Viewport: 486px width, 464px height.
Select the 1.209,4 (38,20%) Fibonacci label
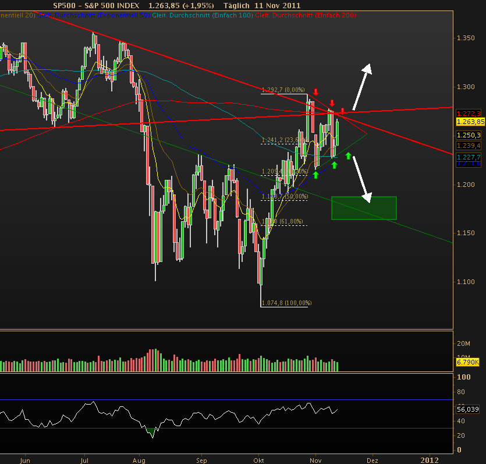point(285,171)
